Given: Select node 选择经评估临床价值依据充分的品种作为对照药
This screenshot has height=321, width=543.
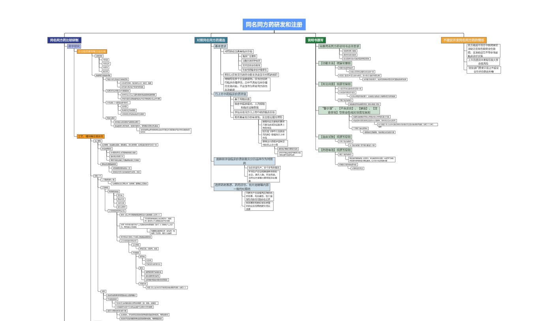Looking at the screenshot, I should [244, 161].
